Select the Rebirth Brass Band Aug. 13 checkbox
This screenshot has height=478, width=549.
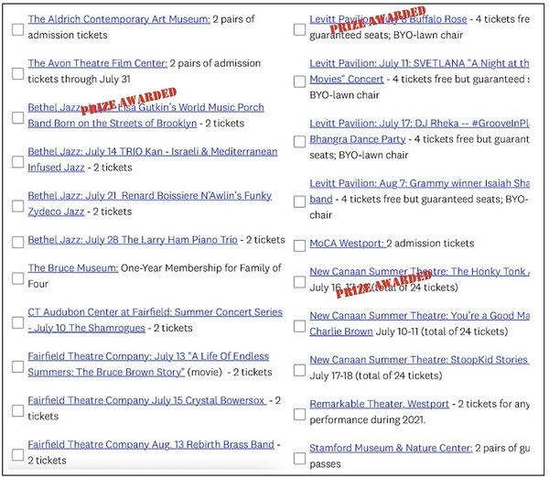pyautogui.click(x=18, y=455)
